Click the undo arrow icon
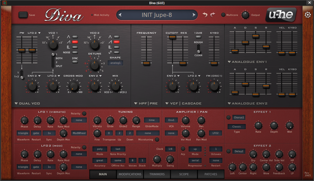Viewport: 314px width, 181px height. click(205, 15)
